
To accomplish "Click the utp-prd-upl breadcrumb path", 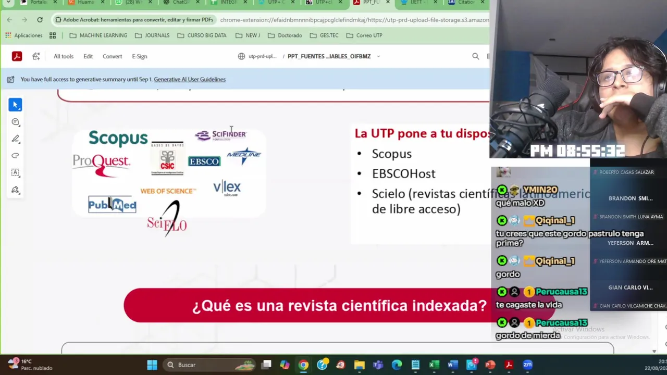I will point(262,56).
